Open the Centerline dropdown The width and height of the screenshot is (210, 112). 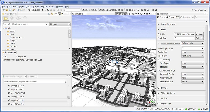[193, 52]
